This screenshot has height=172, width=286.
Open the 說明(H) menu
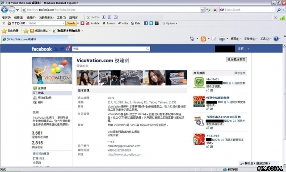point(74,18)
